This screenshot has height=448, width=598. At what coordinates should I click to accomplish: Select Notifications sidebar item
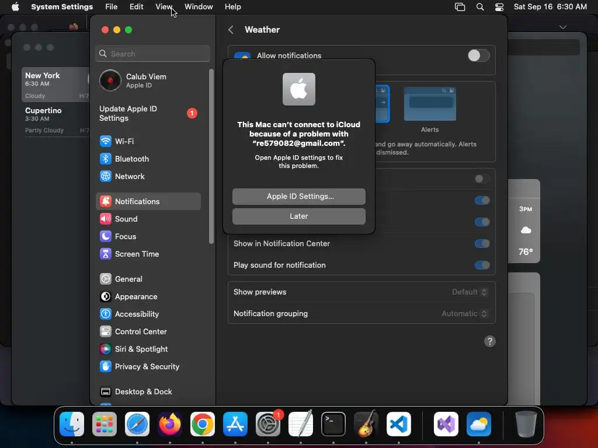tap(148, 201)
